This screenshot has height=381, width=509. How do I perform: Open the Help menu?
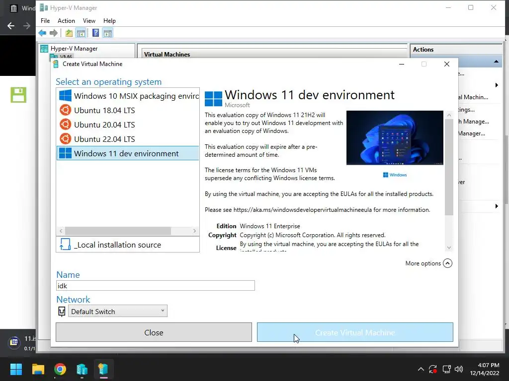(109, 21)
